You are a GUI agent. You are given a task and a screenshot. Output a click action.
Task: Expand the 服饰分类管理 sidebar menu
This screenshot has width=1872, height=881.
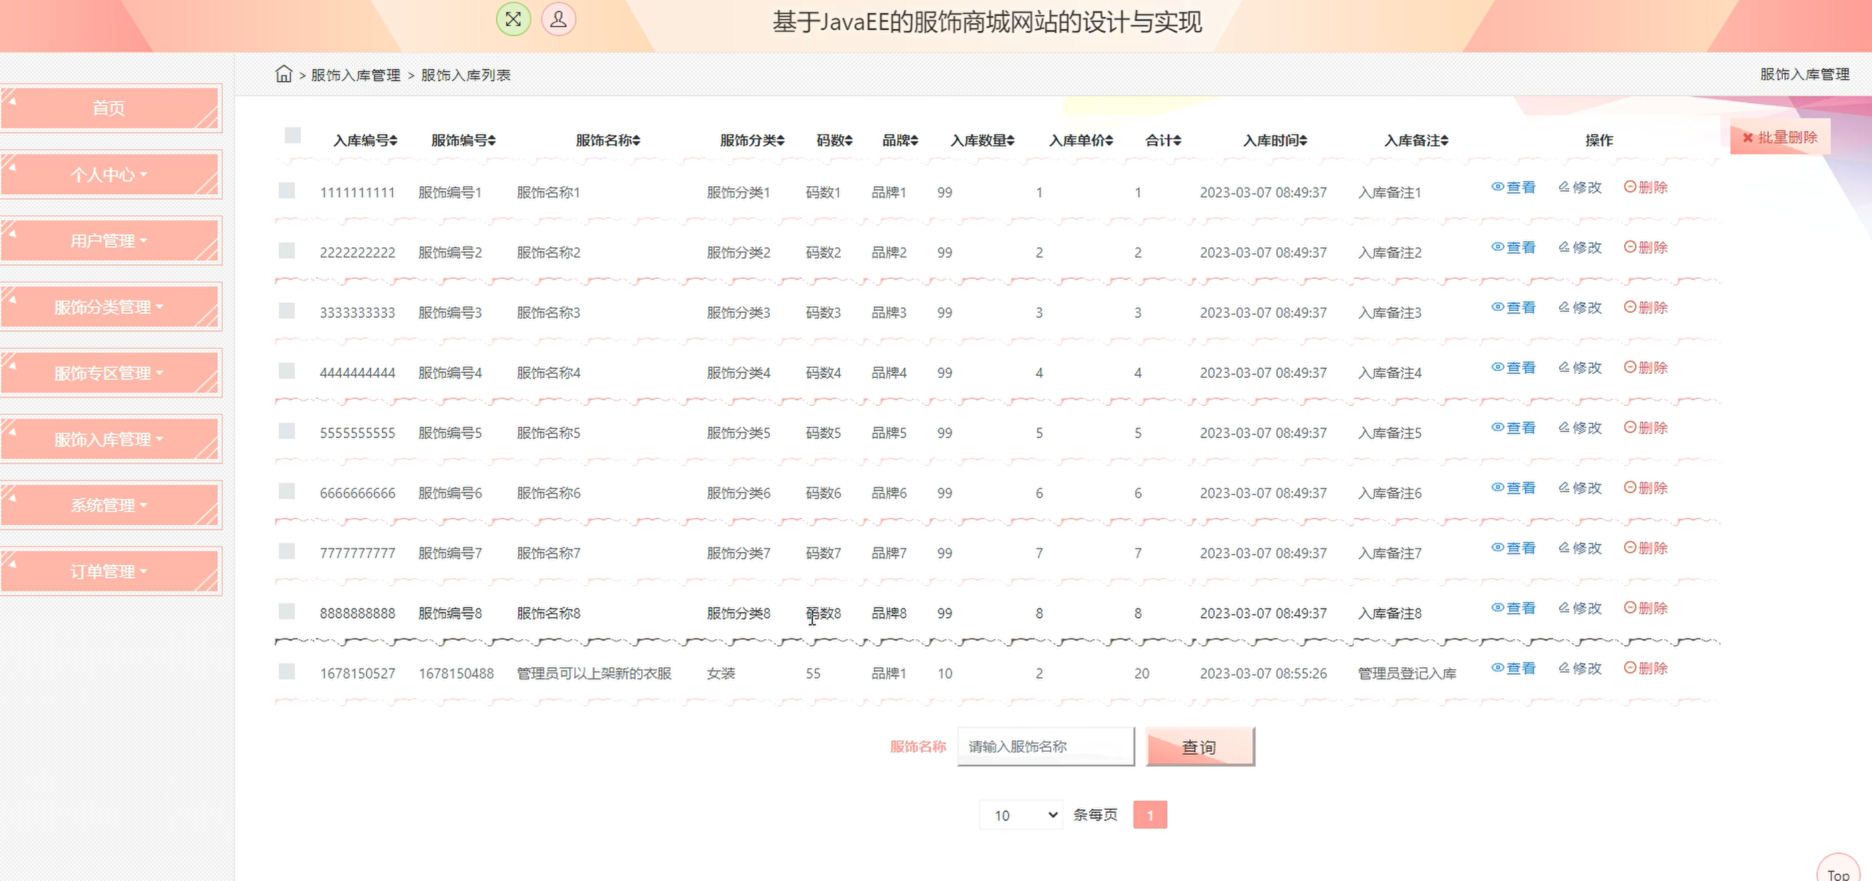point(110,307)
